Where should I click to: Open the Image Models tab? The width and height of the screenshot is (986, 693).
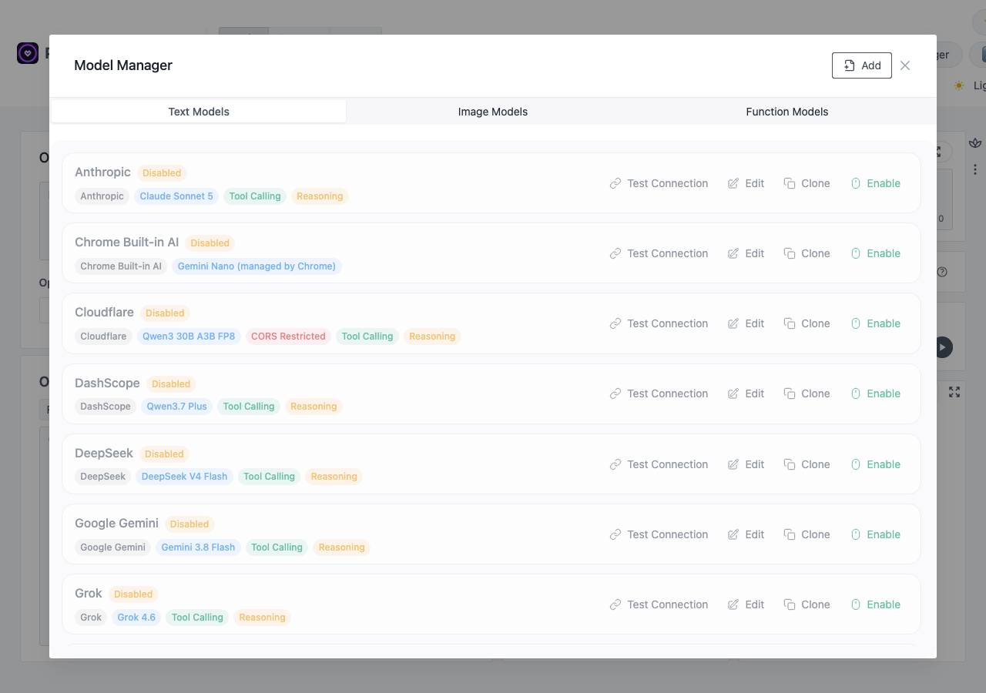click(x=493, y=112)
